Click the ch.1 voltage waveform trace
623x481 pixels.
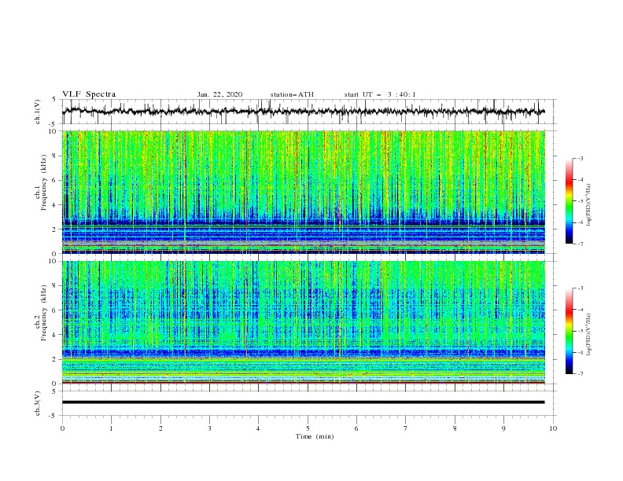pyautogui.click(x=303, y=112)
